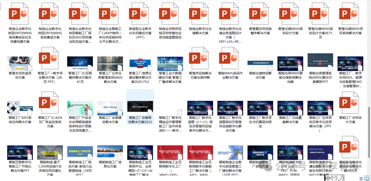Select thumbnail of 智慧车间改造项目方案
Screen dimensions: 371x181
[x=20, y=64]
